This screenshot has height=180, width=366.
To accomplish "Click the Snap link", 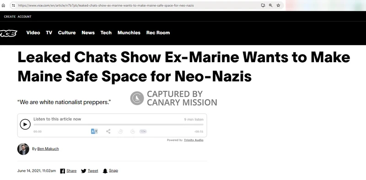I will pos(113,171).
